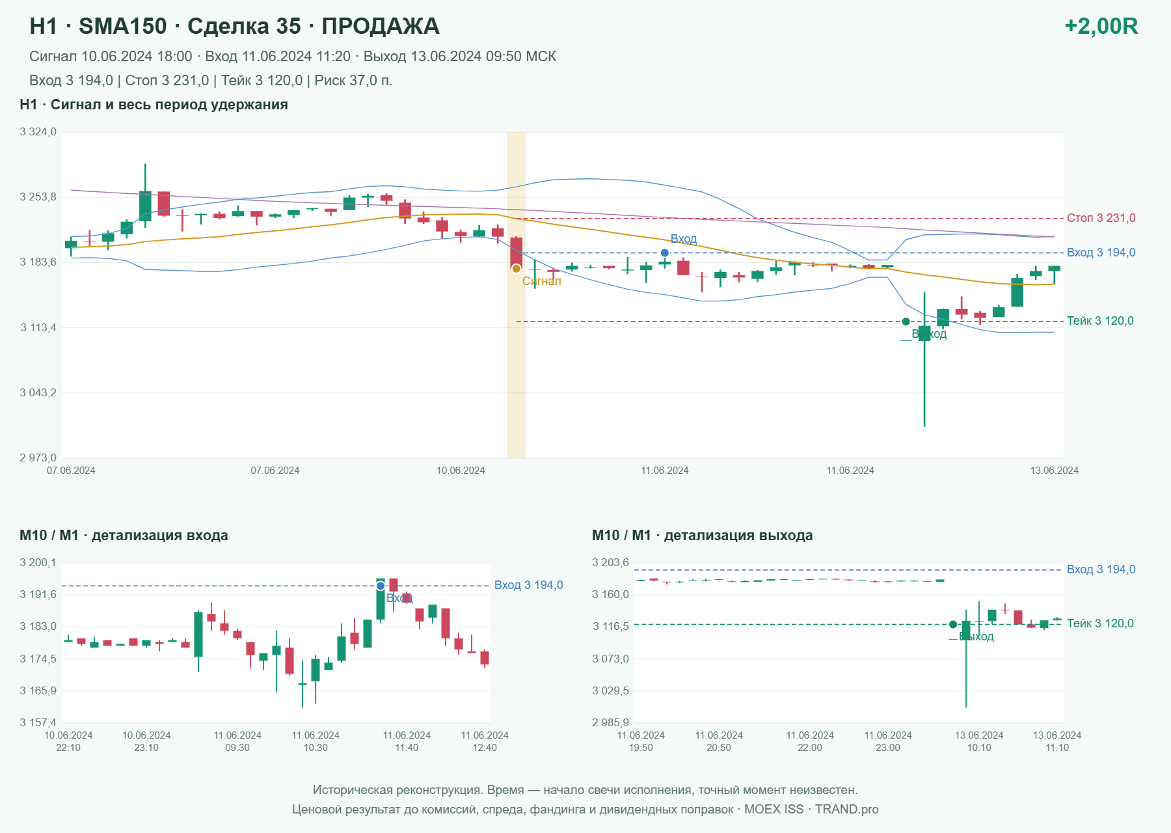Click the 'MOEX ISS · TRAND.pro' footer text
The width and height of the screenshot is (1171, 833).
(811, 810)
